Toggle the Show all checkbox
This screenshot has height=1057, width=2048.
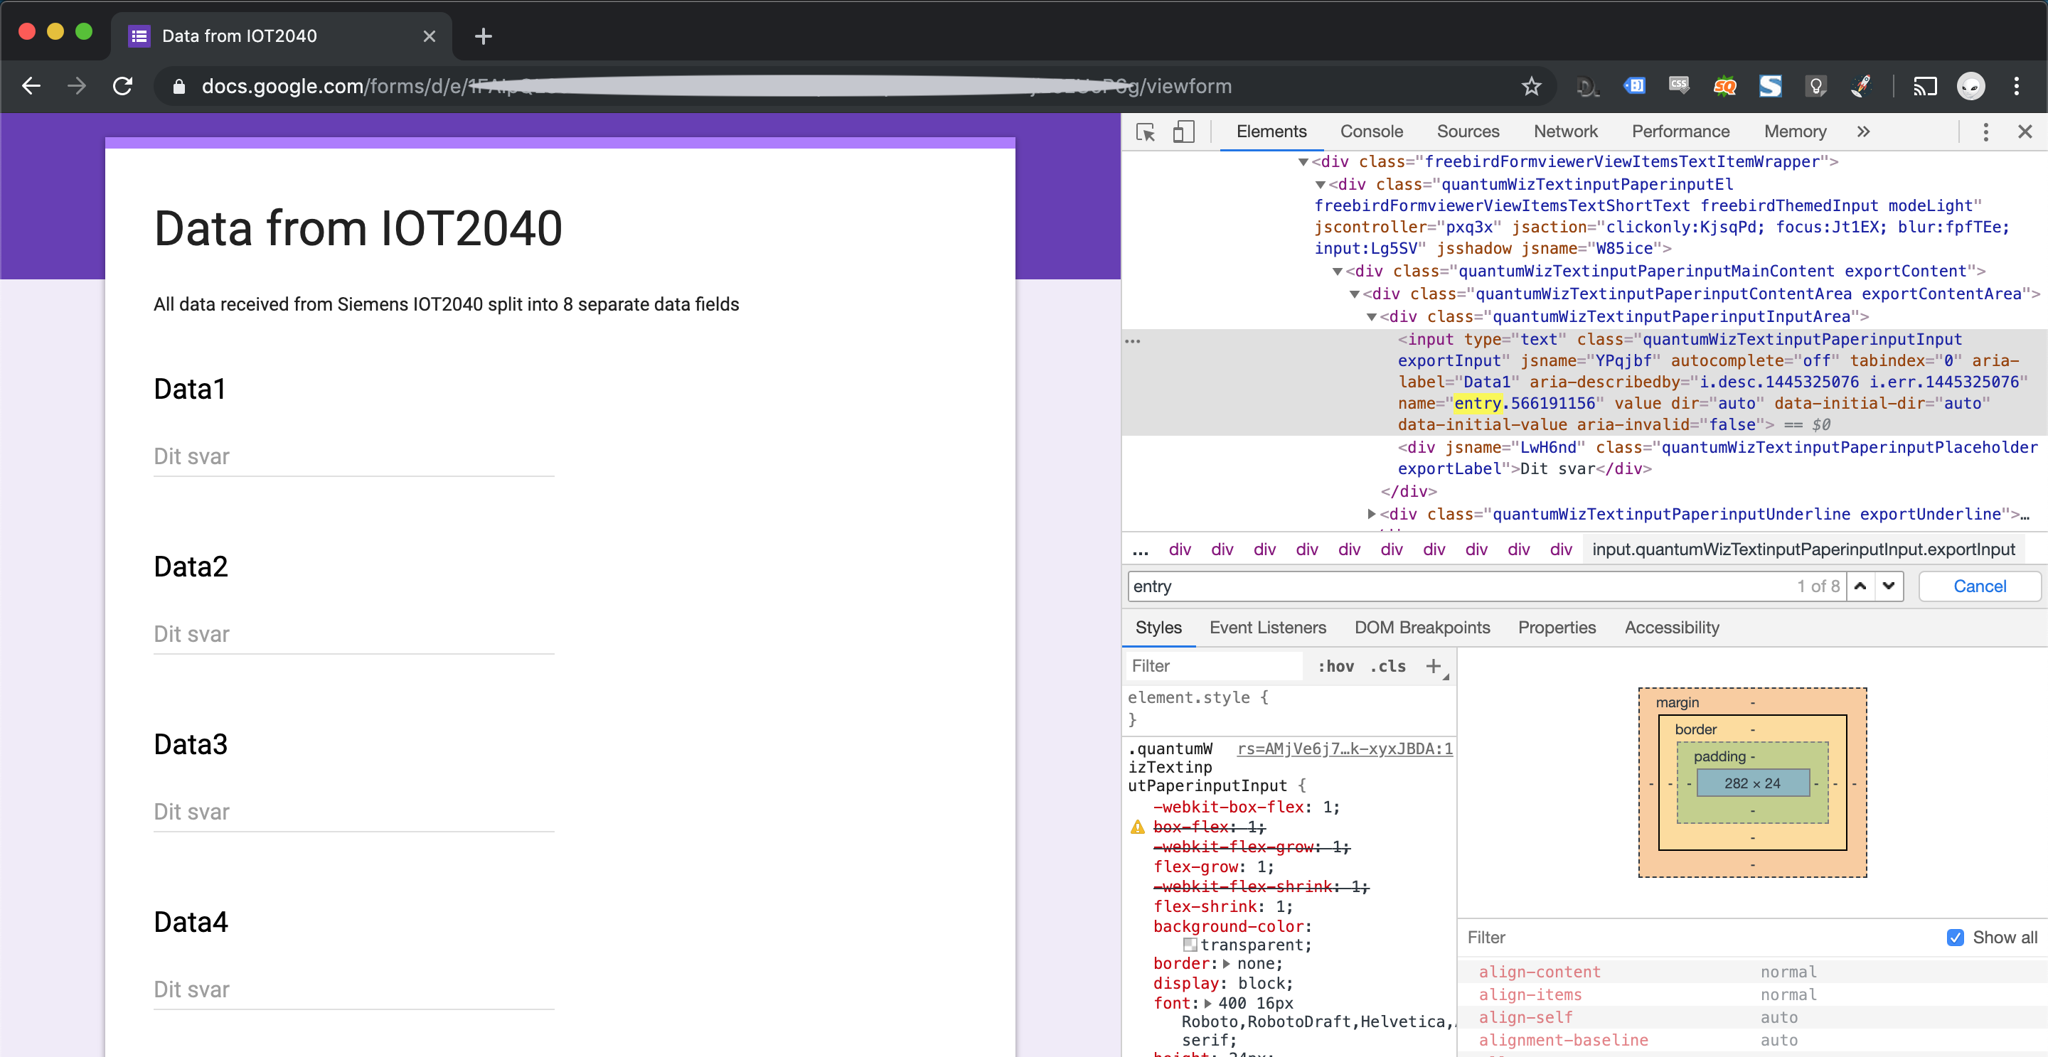(x=1955, y=938)
